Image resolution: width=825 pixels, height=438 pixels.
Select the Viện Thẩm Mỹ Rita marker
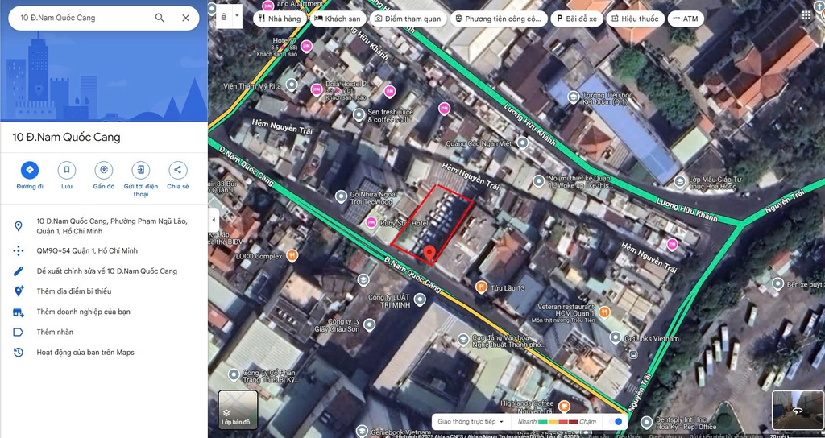(290, 85)
